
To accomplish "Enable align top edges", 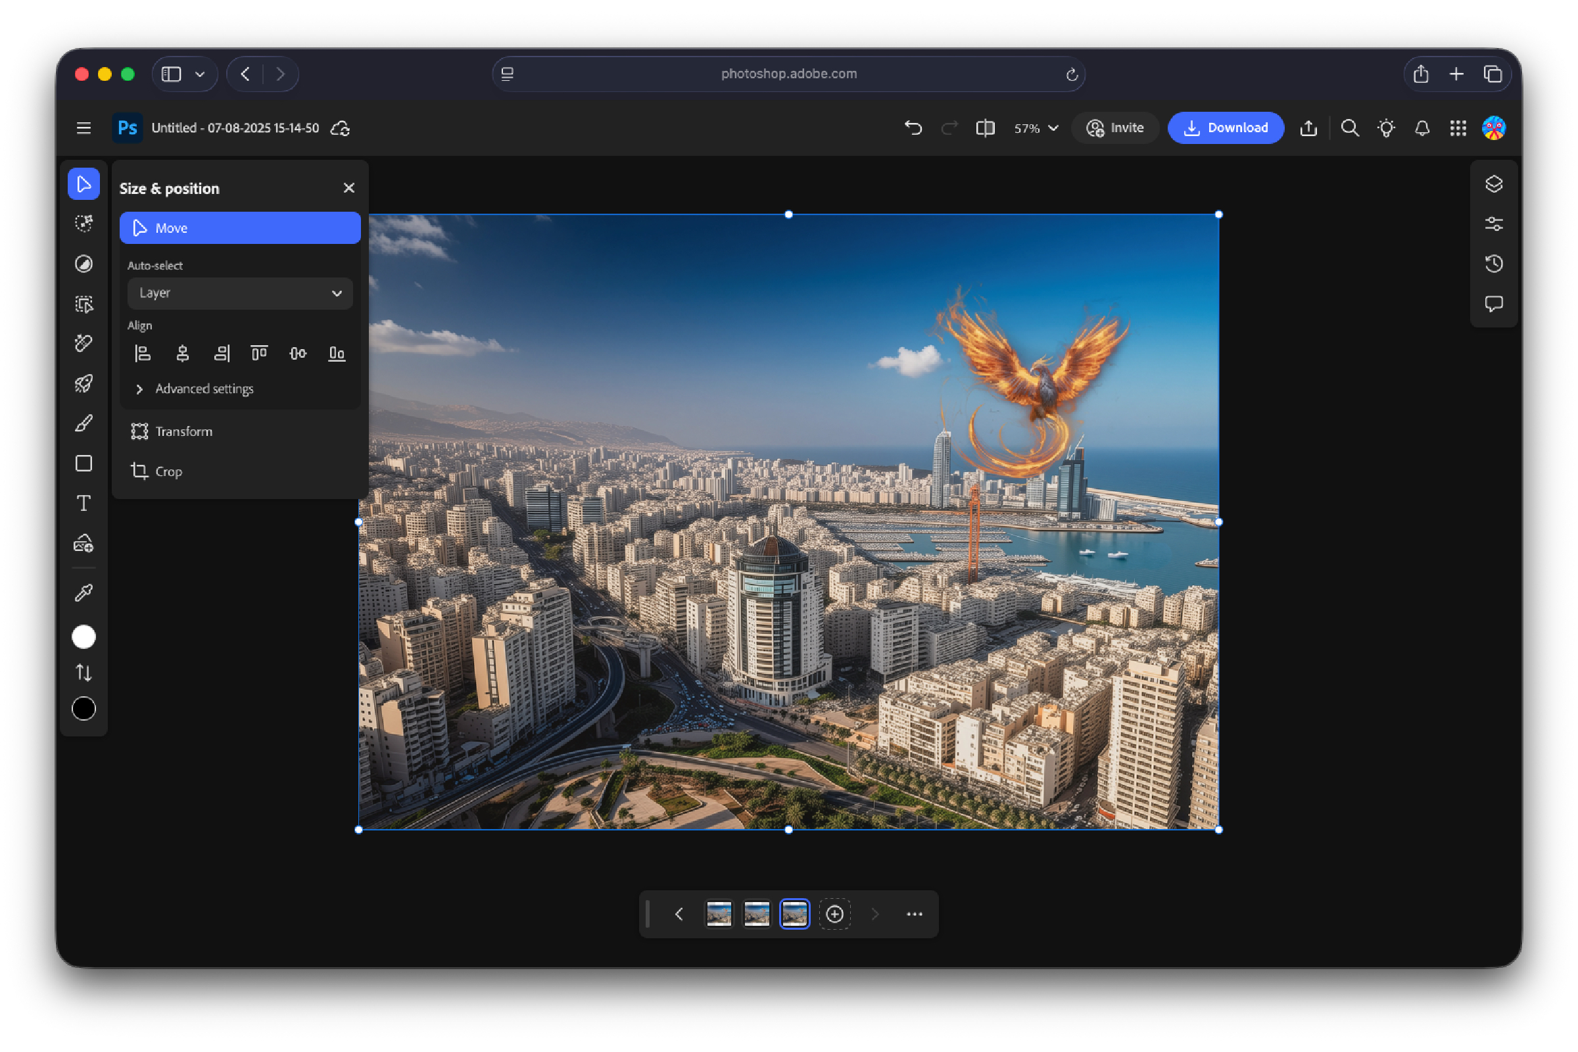I will [259, 353].
